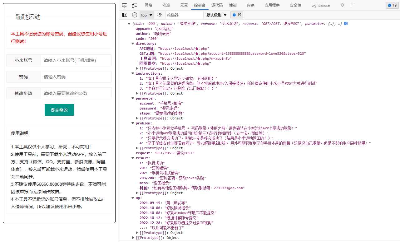Add a new DevTools panel with the plus icon
Viewport: 400px width, 242px height.
point(352,5)
